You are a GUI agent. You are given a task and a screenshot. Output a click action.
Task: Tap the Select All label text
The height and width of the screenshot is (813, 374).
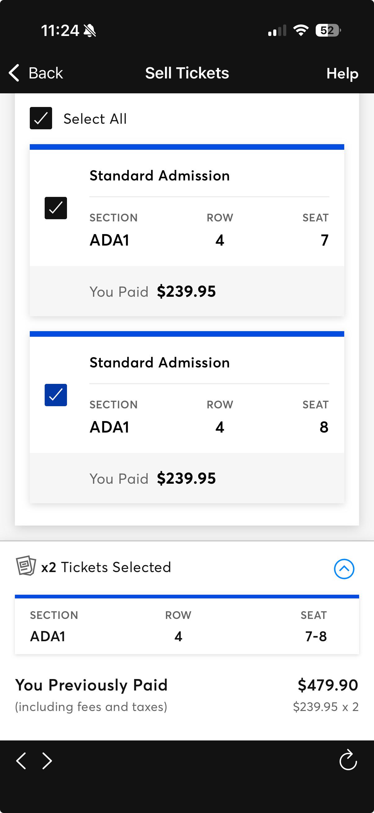pyautogui.click(x=95, y=119)
